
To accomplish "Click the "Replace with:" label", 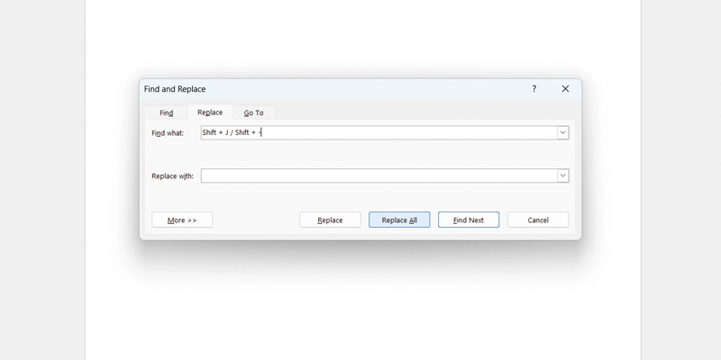I will pyautogui.click(x=172, y=176).
